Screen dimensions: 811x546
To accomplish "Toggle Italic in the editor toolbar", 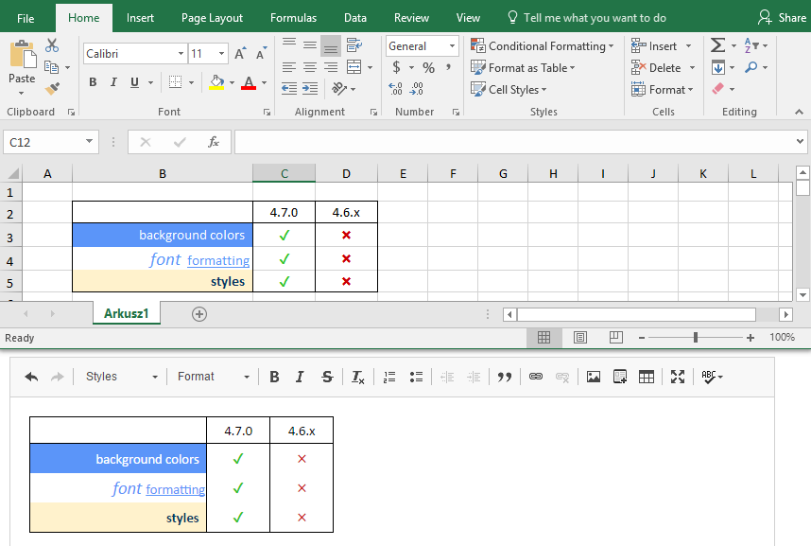I will (x=300, y=378).
